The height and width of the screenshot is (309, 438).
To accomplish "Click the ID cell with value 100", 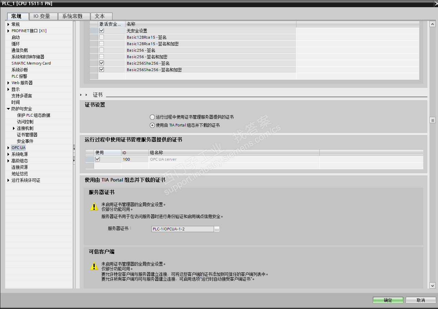I will 135,159.
